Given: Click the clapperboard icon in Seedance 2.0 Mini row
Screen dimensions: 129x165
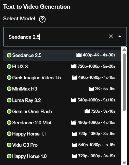Looking at the screenshot, I should 74,123.
